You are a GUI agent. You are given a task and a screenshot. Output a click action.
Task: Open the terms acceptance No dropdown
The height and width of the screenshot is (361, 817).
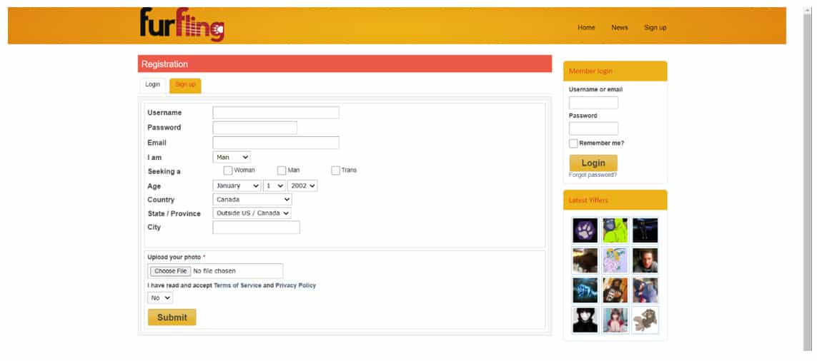pos(160,298)
